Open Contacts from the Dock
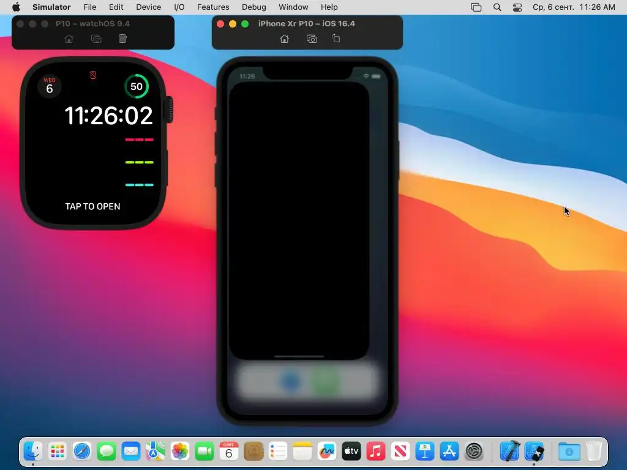This screenshot has width=627, height=470. pos(253,451)
